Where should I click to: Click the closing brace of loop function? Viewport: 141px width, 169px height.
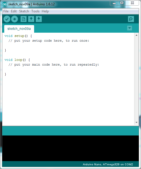point(5,74)
